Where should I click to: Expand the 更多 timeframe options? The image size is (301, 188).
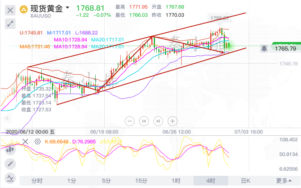(x=284, y=181)
